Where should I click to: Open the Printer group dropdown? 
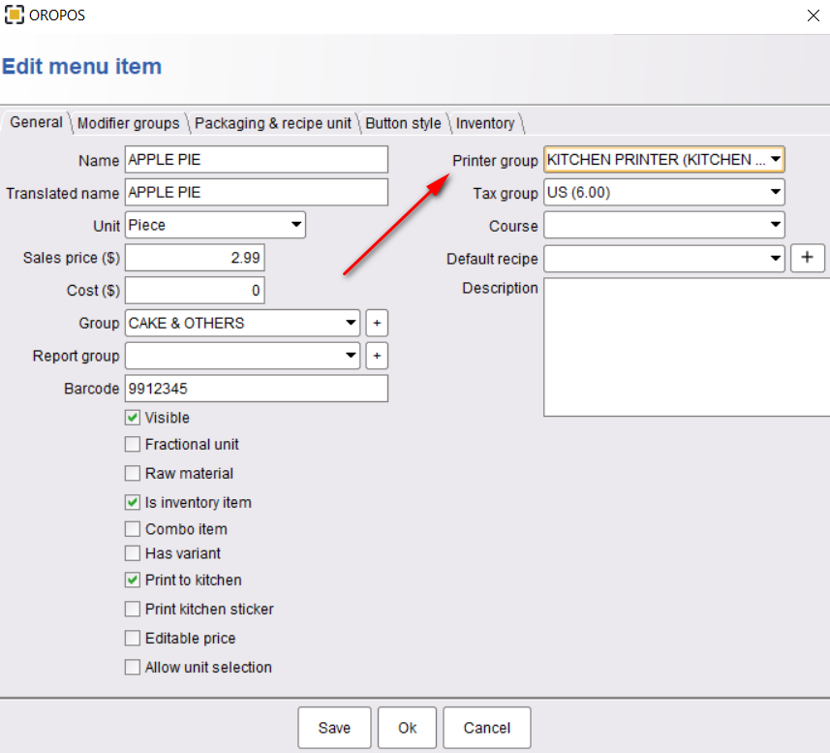point(663,160)
